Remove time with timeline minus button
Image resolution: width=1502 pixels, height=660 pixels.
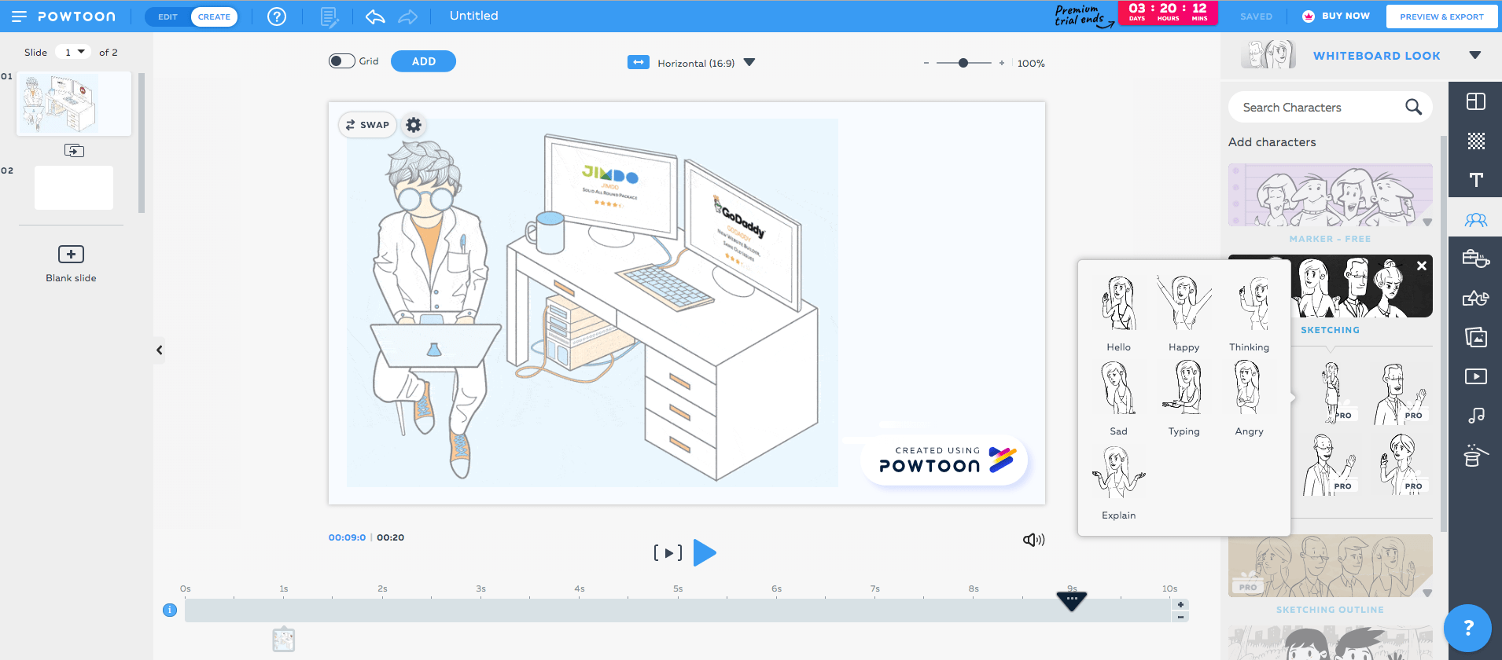click(x=1180, y=618)
